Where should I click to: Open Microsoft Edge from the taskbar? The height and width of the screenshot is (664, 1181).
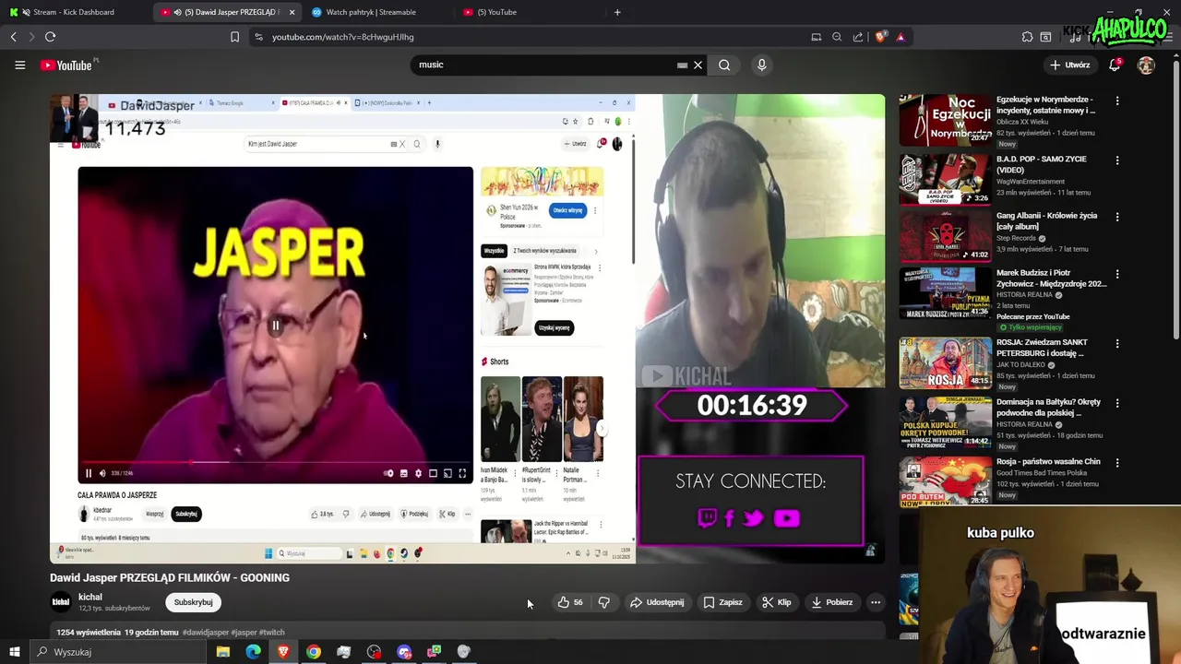tap(253, 652)
